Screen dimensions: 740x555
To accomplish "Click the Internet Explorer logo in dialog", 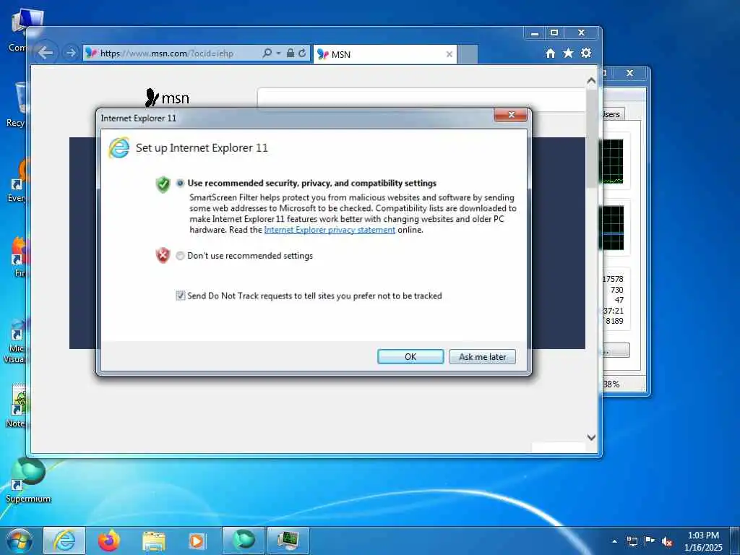I will coord(119,147).
